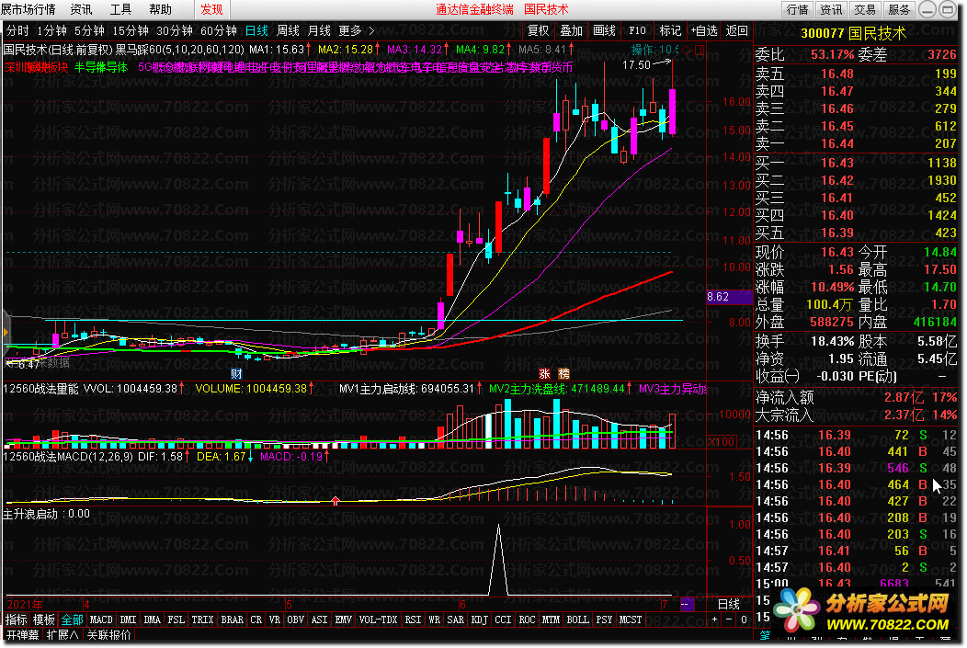Click the 卖一 price 16.44
The image size is (967, 648).
click(836, 143)
